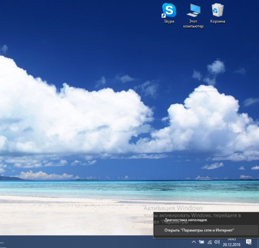This screenshot has width=259, height=248.
Task: Choose Диагностика неполадок from context menu
Action: pyautogui.click(x=206, y=220)
